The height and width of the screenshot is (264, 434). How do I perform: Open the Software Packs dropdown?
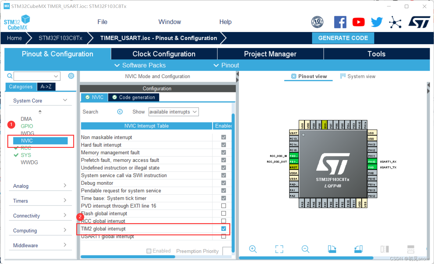140,65
